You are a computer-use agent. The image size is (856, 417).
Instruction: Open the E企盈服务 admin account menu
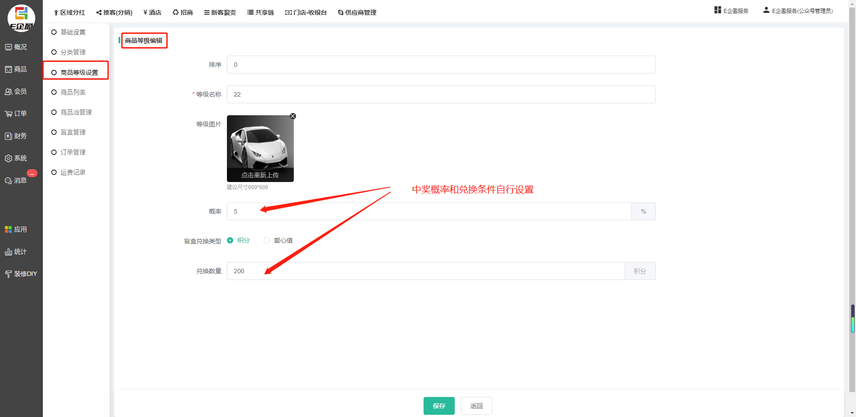pyautogui.click(x=798, y=11)
